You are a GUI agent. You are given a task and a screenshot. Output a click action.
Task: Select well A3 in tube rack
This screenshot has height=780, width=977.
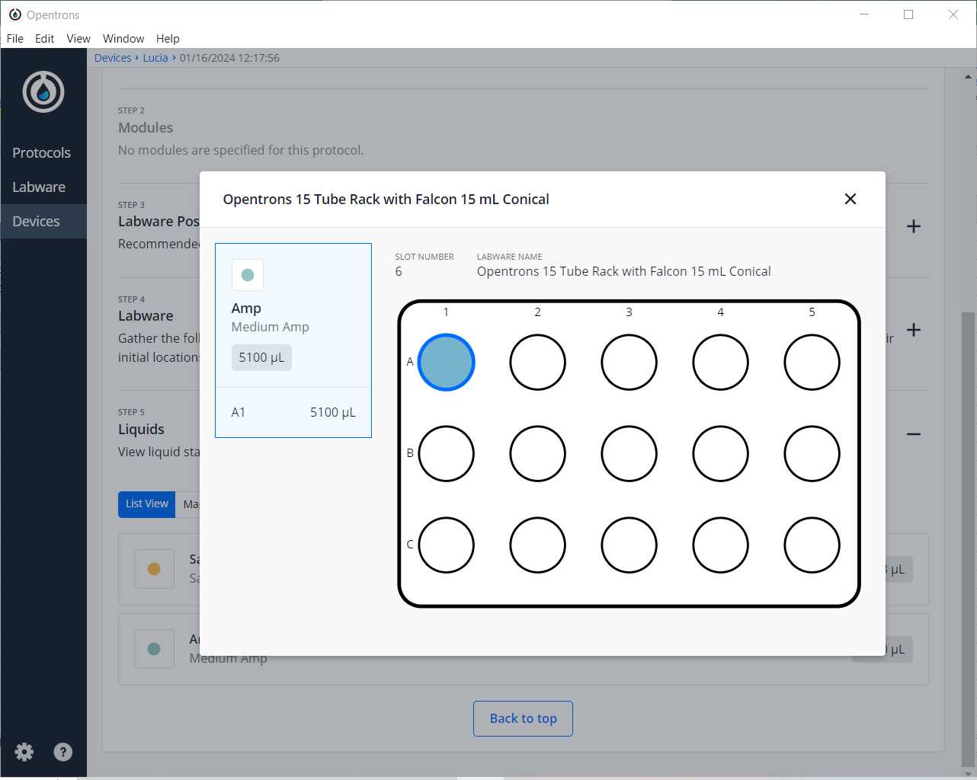pos(629,363)
